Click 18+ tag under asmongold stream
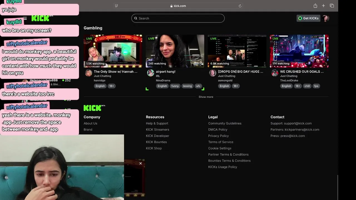This screenshot has width=356, height=200. click(236, 86)
